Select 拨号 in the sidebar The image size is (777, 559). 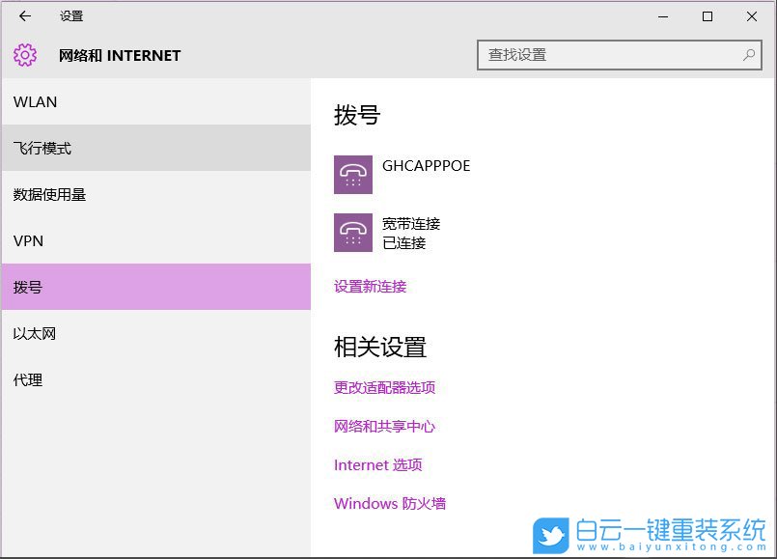pos(28,287)
